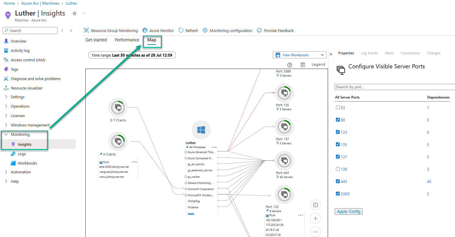455x237 pixels.
Task: Enable the port 138 checkbox
Action: tap(338, 169)
